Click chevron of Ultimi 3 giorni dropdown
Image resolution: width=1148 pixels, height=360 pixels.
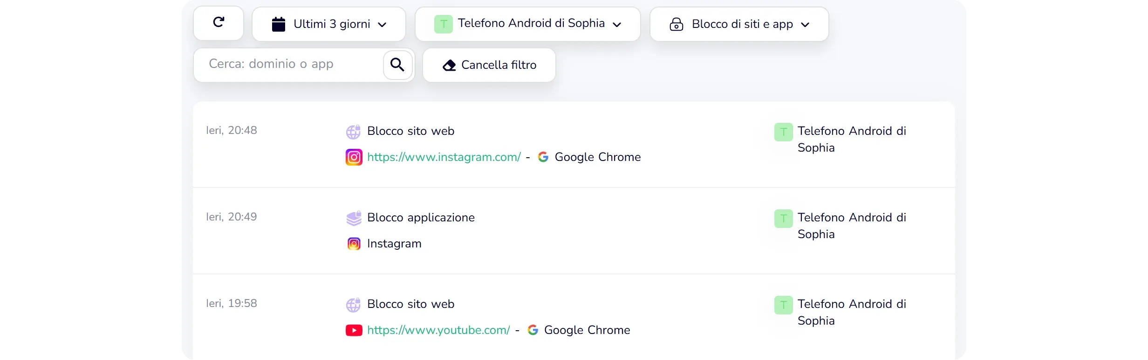382,25
